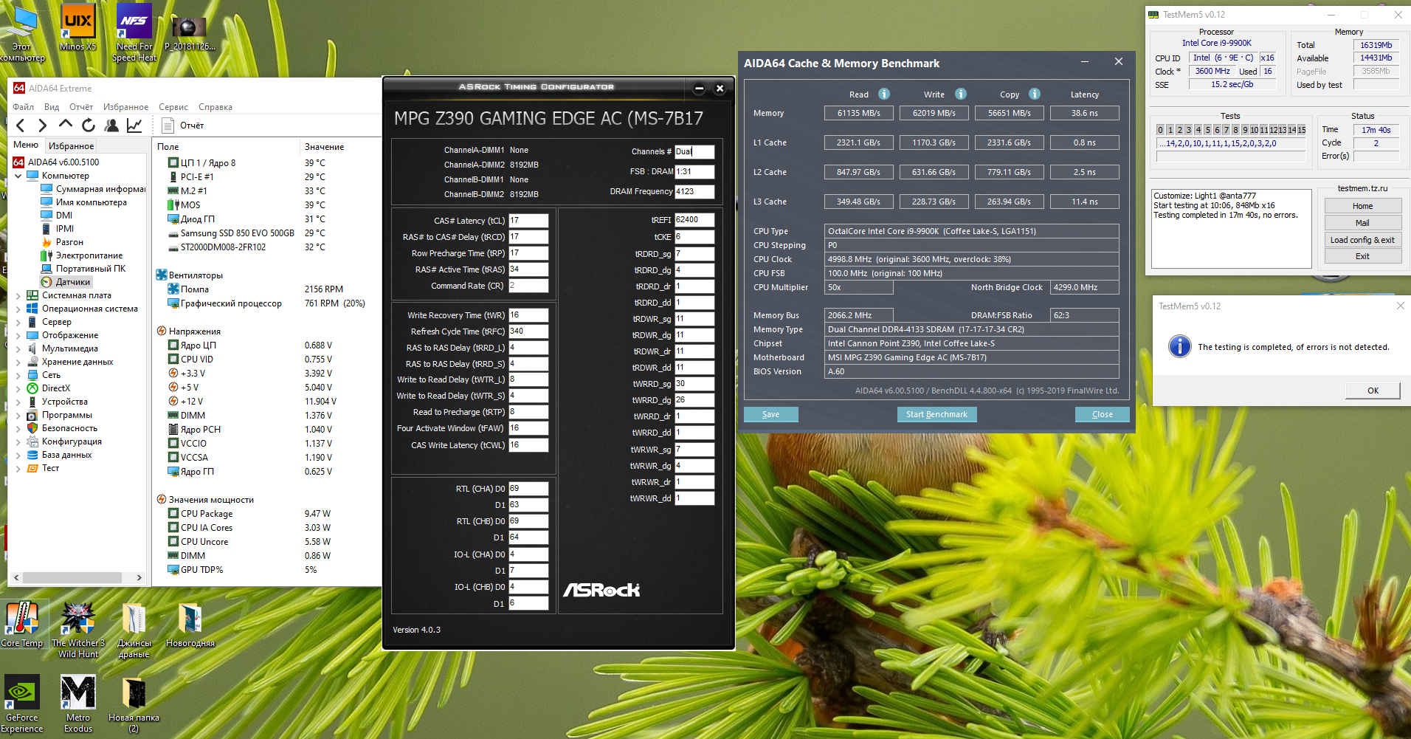
Task: Collapse the Компьютер tree node
Action: (x=18, y=176)
